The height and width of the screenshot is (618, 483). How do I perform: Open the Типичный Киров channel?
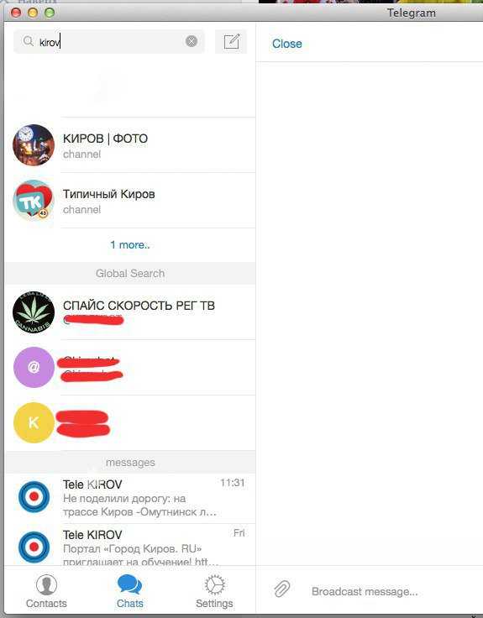pyautogui.click(x=130, y=201)
